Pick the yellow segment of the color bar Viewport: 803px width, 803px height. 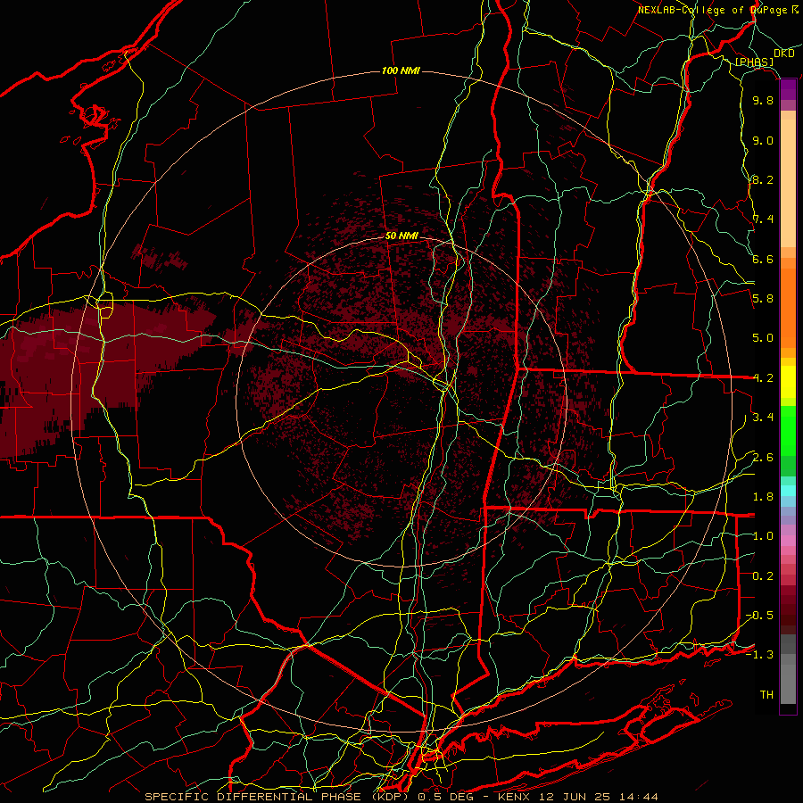(x=788, y=382)
